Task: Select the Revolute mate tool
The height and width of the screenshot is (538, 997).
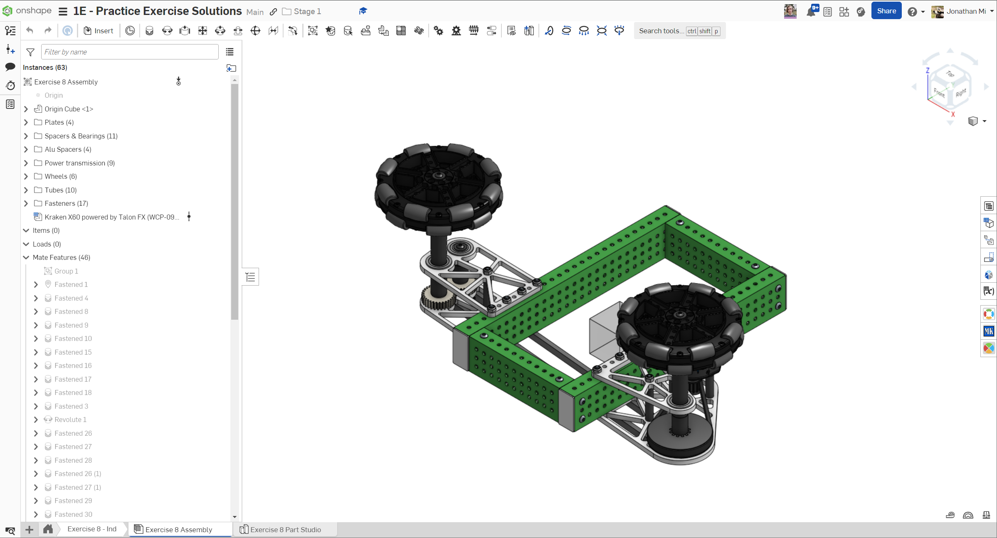Action: click(167, 31)
